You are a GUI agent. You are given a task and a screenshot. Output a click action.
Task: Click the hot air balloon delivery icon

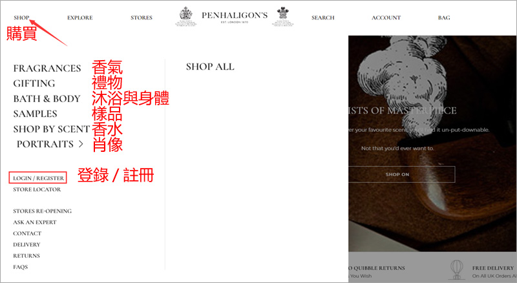pyautogui.click(x=457, y=269)
